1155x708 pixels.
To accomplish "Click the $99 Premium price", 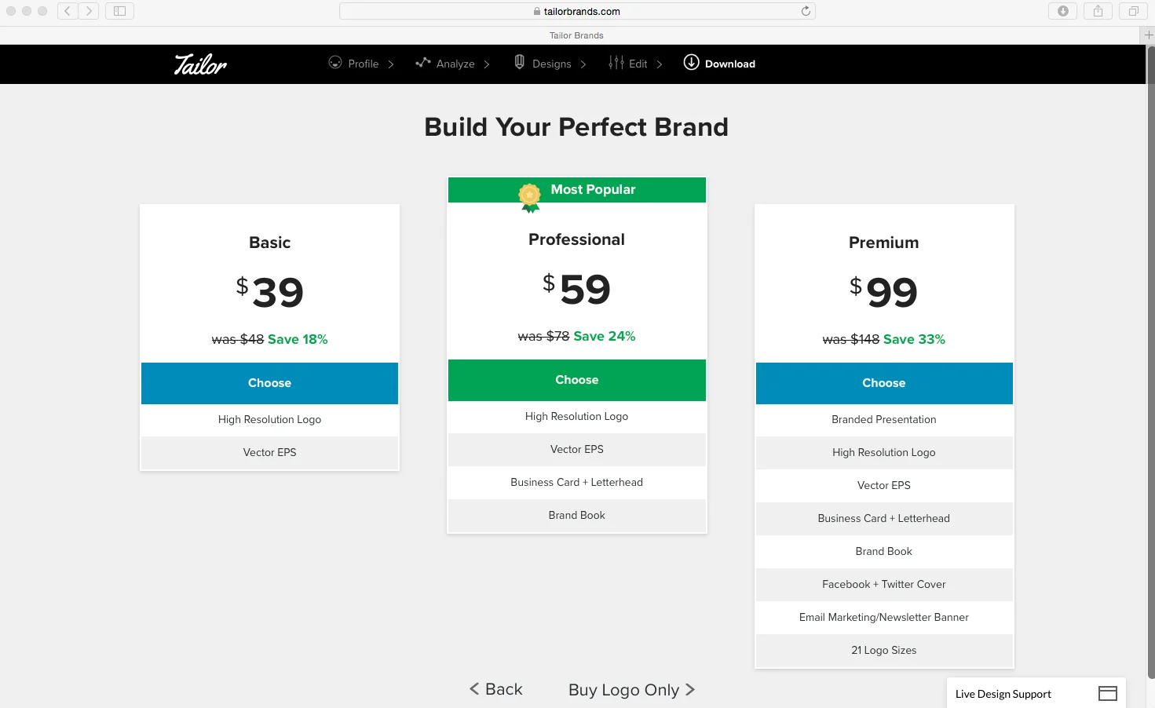I will pyautogui.click(x=884, y=293).
